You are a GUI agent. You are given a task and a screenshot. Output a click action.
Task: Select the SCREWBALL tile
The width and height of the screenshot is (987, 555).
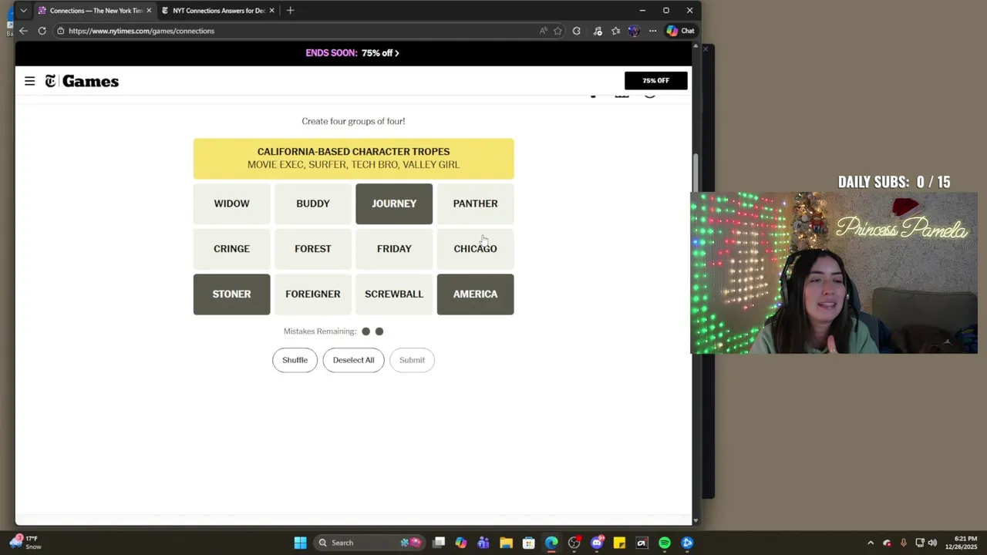pyautogui.click(x=394, y=294)
